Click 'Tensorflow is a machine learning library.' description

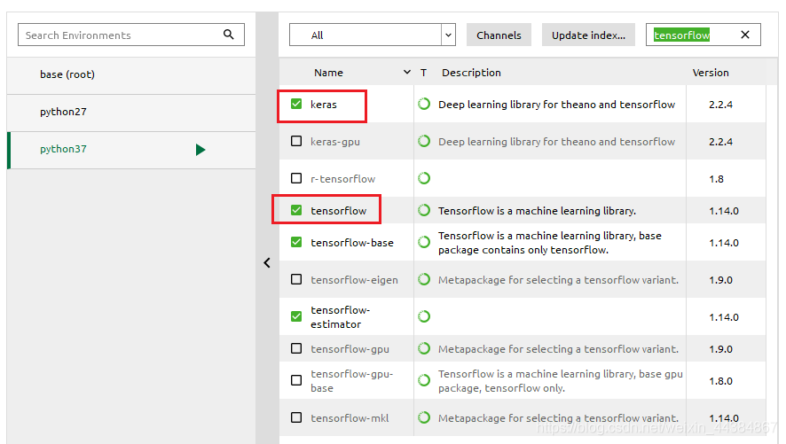coord(537,211)
